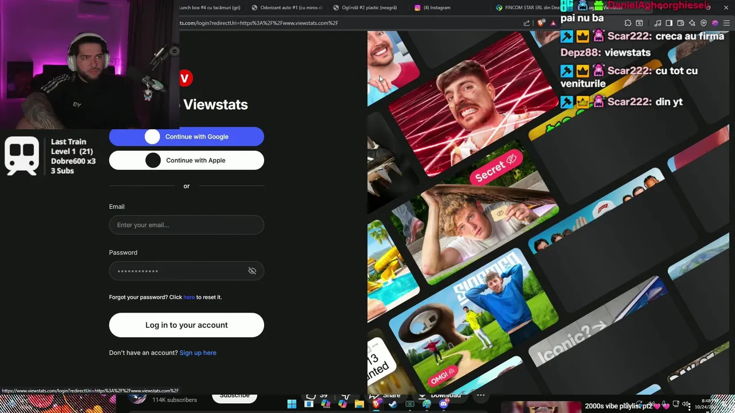Open the browser hamburger menu
Image resolution: width=735 pixels, height=413 pixels.
point(726,23)
